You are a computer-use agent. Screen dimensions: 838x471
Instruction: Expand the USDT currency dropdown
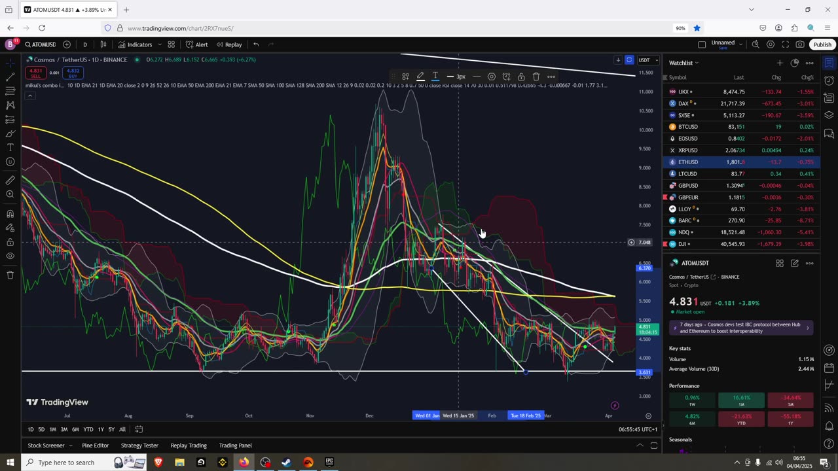(x=648, y=60)
